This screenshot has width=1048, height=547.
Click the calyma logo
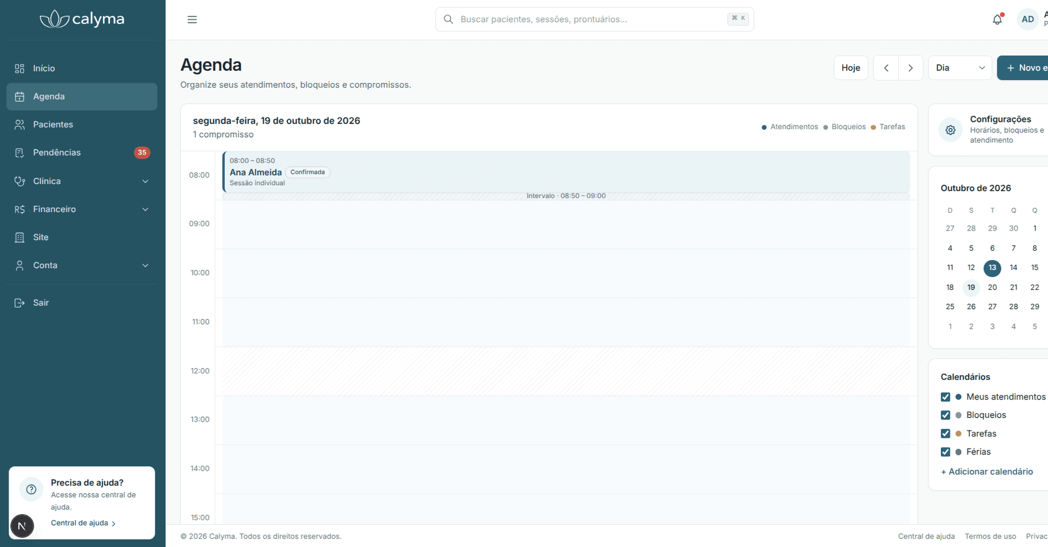point(82,19)
